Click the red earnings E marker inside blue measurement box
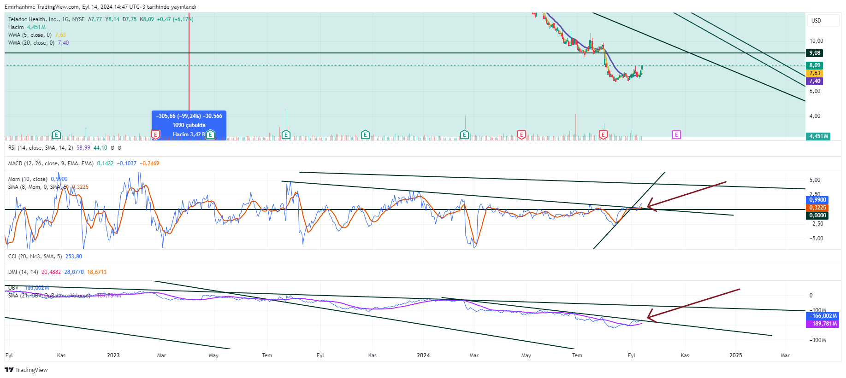The width and height of the screenshot is (846, 378). point(156,135)
